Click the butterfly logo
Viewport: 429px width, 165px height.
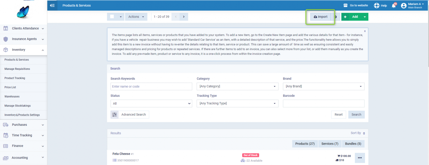click(x=23, y=13)
